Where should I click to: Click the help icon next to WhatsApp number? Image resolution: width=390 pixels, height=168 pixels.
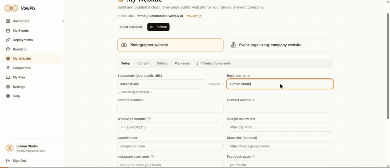pos(149,119)
